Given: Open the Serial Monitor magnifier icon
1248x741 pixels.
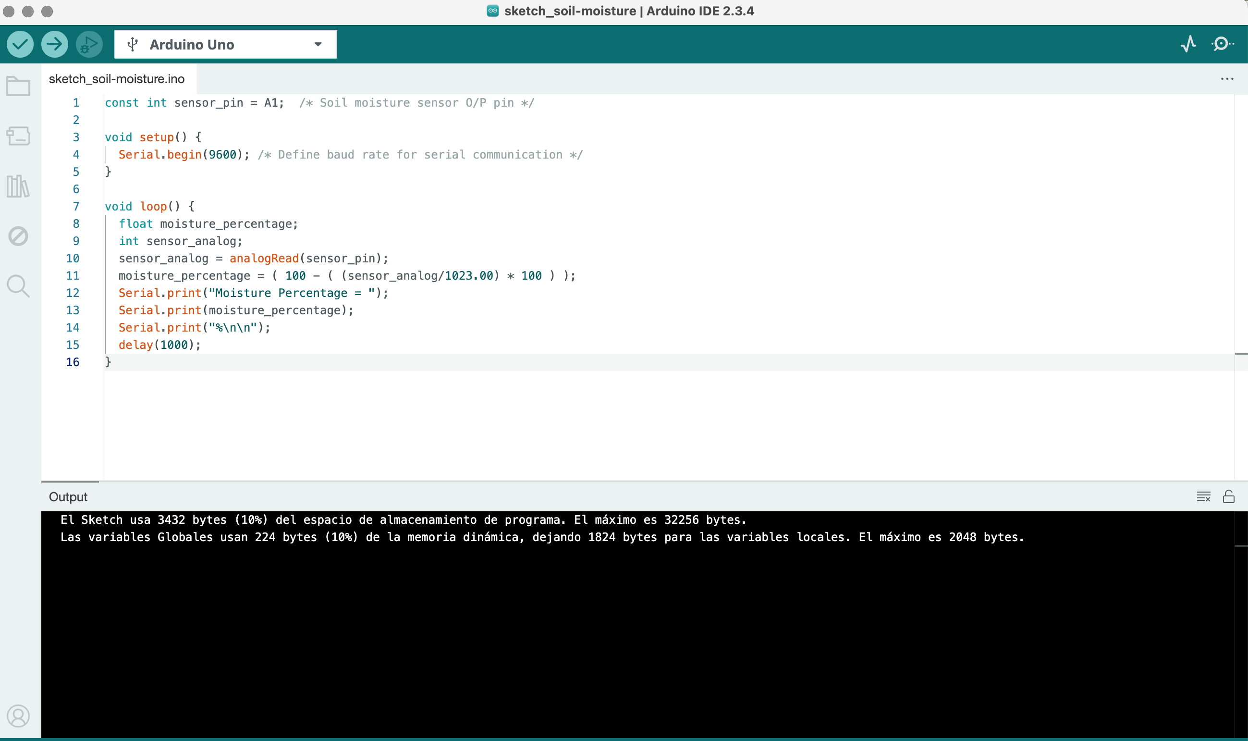Looking at the screenshot, I should pyautogui.click(x=1223, y=44).
